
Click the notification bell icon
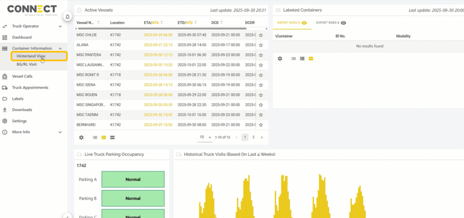68,17
